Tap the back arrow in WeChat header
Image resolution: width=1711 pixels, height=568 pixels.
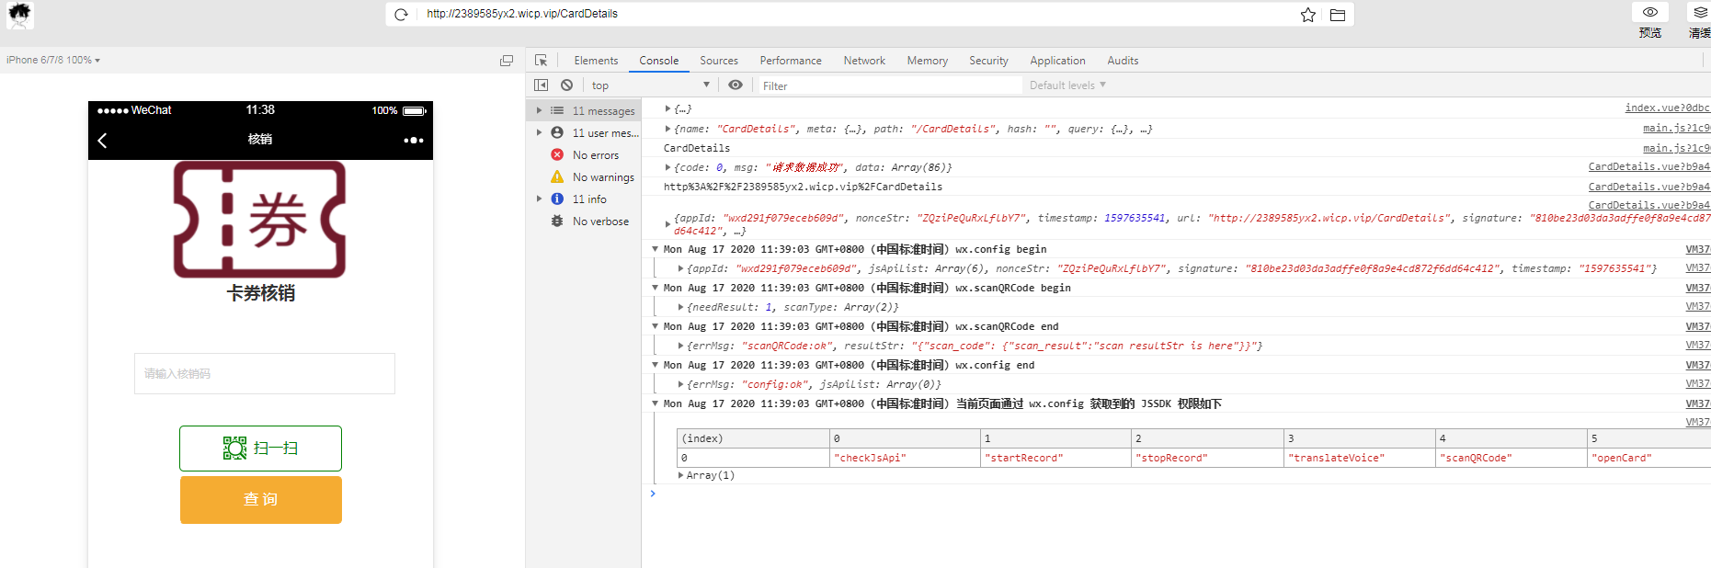[x=103, y=141]
